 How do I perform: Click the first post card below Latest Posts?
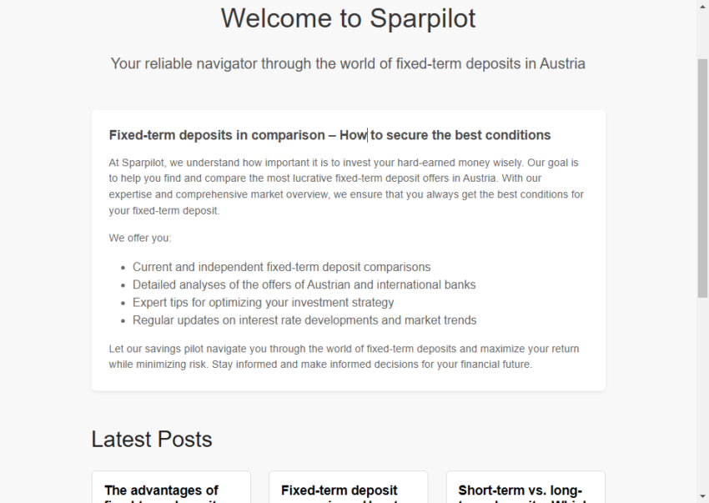coord(171,486)
